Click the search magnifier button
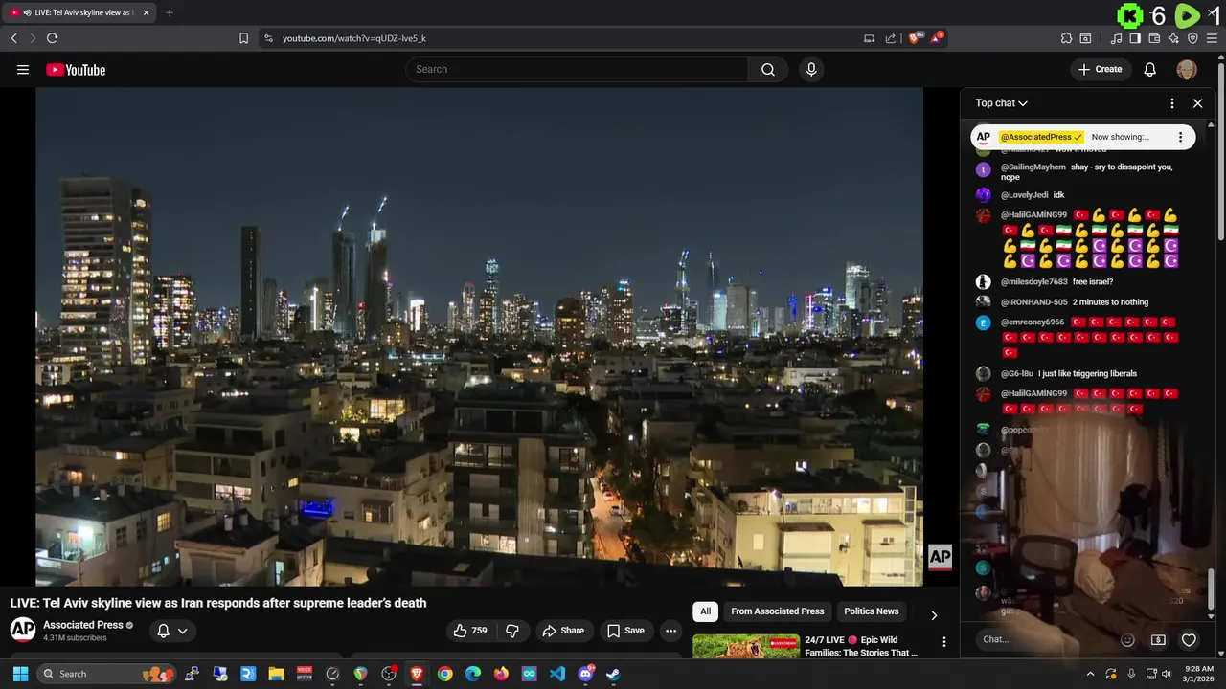The height and width of the screenshot is (689, 1226). [768, 69]
